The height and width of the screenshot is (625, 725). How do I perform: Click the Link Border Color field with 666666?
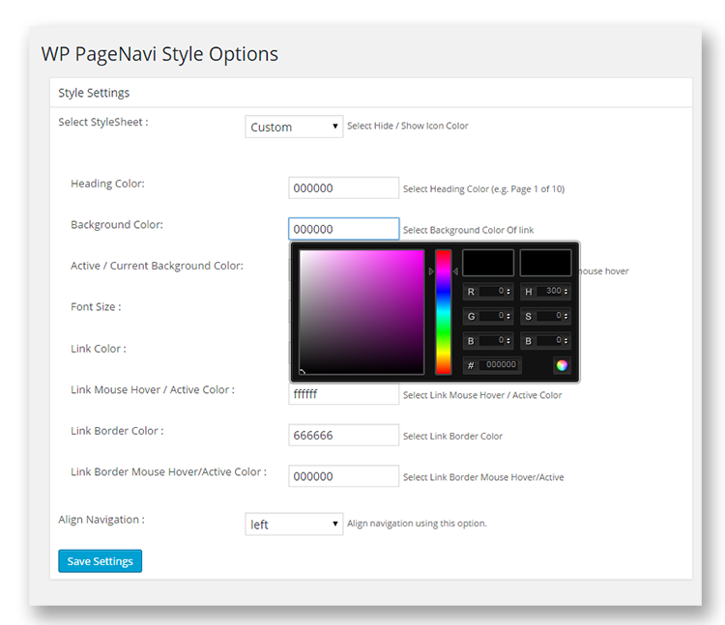coord(343,435)
